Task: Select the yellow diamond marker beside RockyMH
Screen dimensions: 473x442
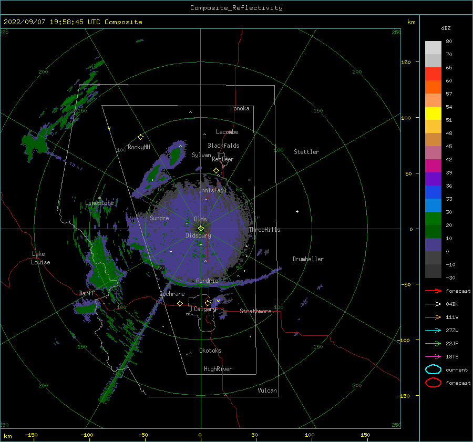Action: pos(140,137)
